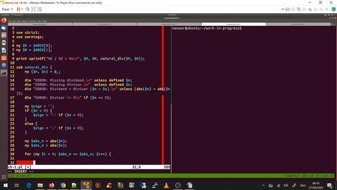Image resolution: width=337 pixels, height=190 pixels.
Task: Open Firefox from the Ubuntu dock
Action: [x=4, y=20]
